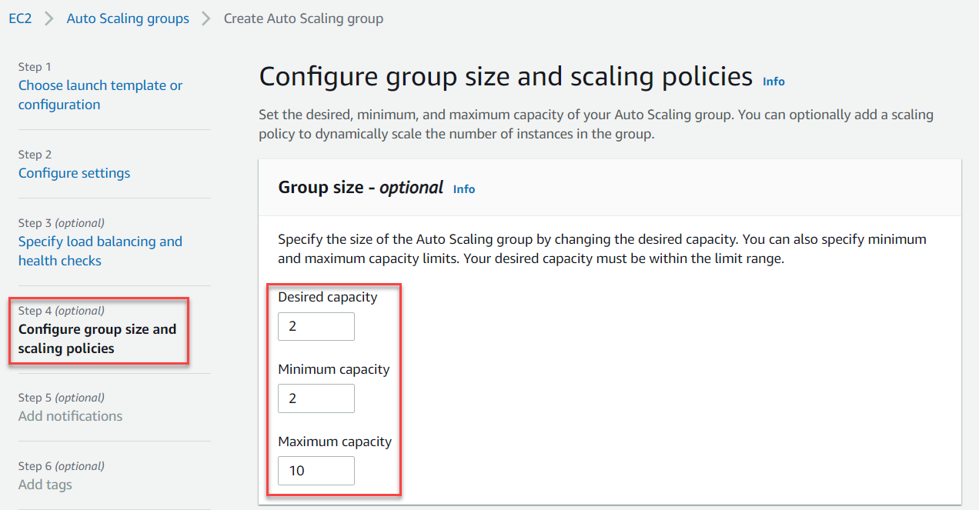The width and height of the screenshot is (979, 510).
Task: Click the Maximum capacity label
Action: pos(335,442)
